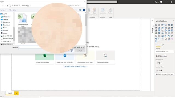This screenshot has height=98, width=175.
Task: Select the 100% stacked column chart visual
Action: pyautogui.click(x=172, y=25)
